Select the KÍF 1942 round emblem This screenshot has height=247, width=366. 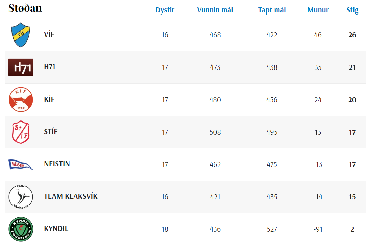pyautogui.click(x=21, y=100)
